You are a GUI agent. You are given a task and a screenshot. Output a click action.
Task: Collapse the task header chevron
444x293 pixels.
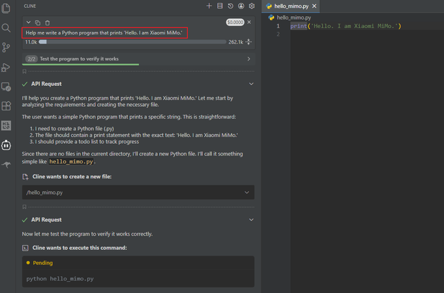(x=28, y=22)
